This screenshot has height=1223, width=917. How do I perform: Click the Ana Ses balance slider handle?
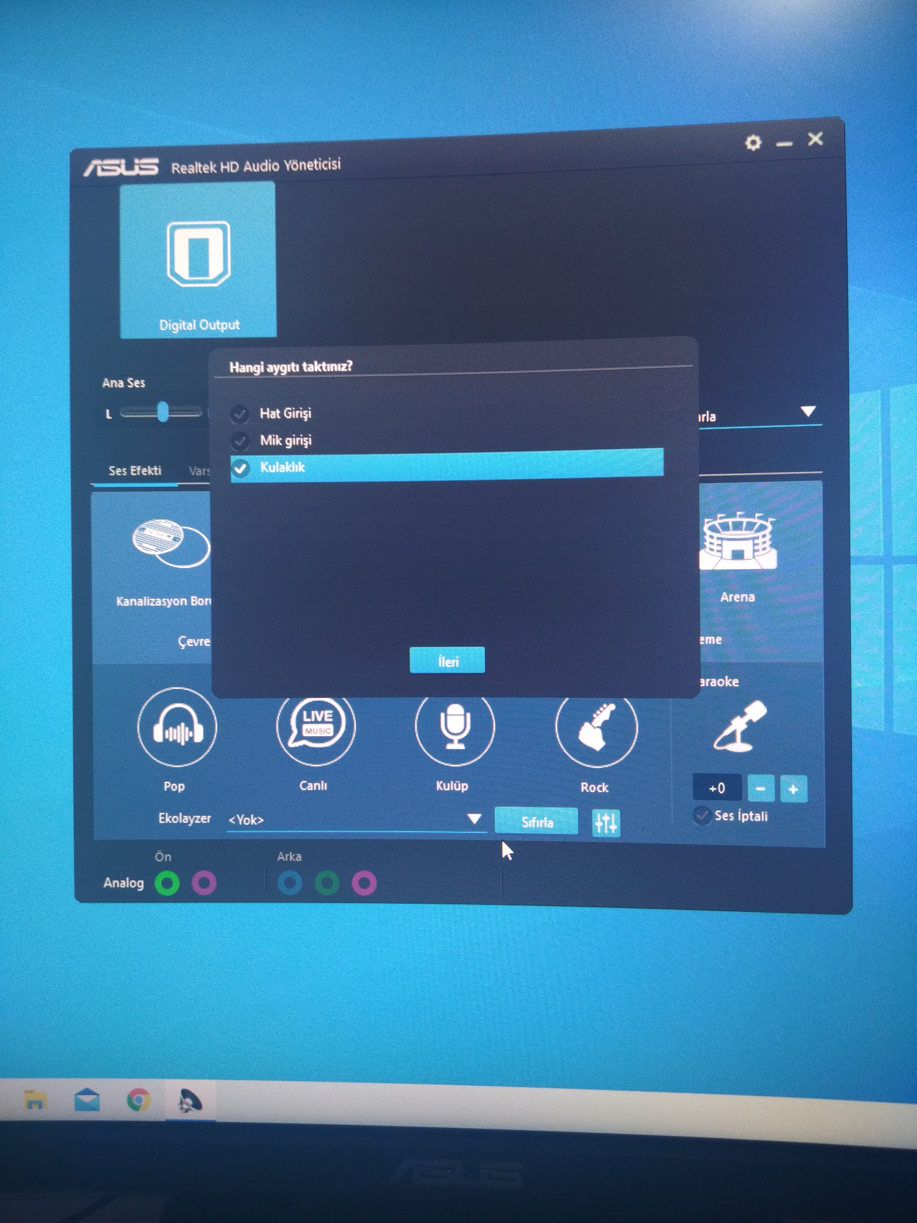pyautogui.click(x=163, y=412)
